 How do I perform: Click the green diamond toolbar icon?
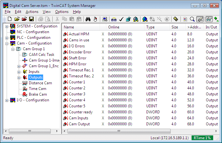[x=216, y=19]
